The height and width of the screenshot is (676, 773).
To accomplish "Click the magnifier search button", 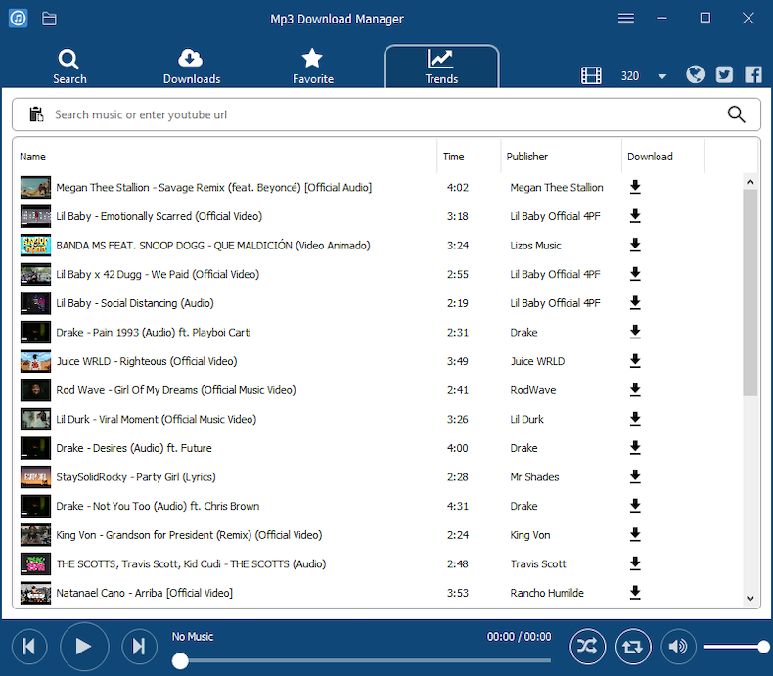I will click(x=736, y=114).
